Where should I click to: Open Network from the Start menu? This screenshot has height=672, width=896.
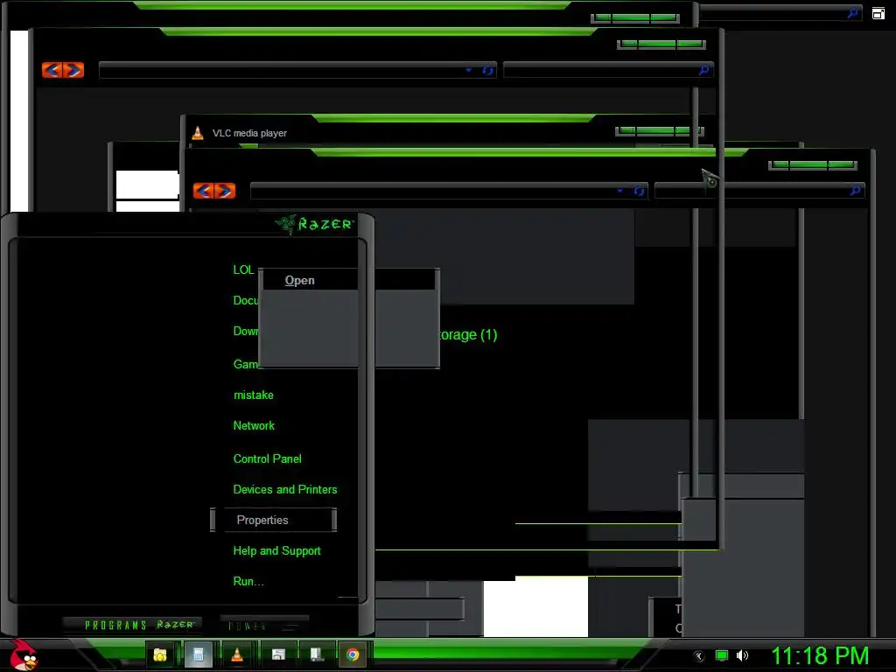(254, 426)
